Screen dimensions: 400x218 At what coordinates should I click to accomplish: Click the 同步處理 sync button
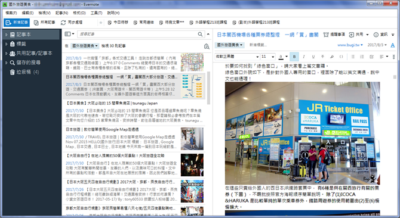point(72,23)
